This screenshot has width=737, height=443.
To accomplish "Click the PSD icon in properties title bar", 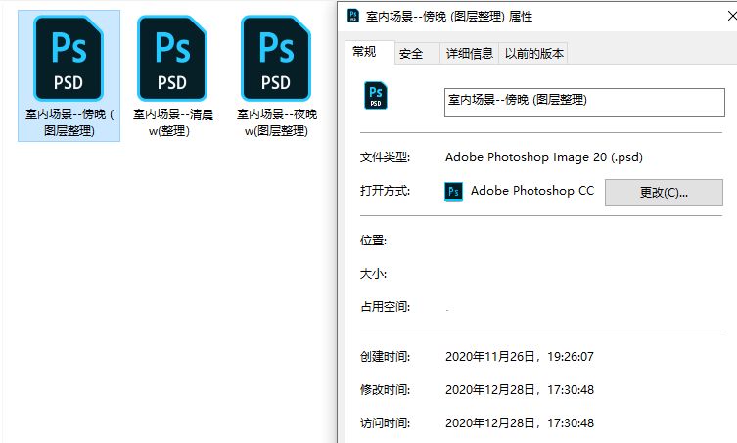I will [x=353, y=16].
